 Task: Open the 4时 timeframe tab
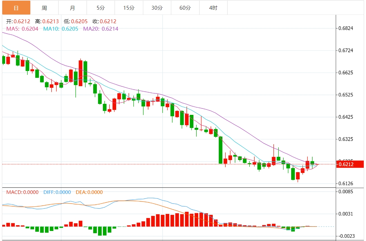(x=213, y=8)
